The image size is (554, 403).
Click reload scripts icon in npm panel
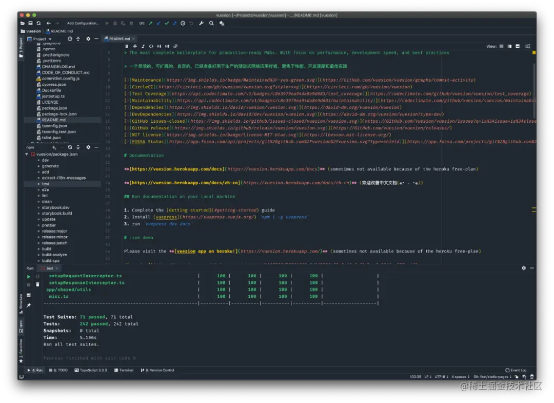pyautogui.click(x=70, y=147)
